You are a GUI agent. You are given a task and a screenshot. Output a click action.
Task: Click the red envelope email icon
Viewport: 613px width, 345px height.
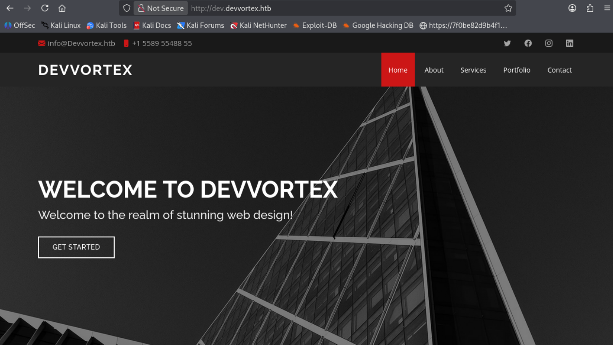click(41, 43)
